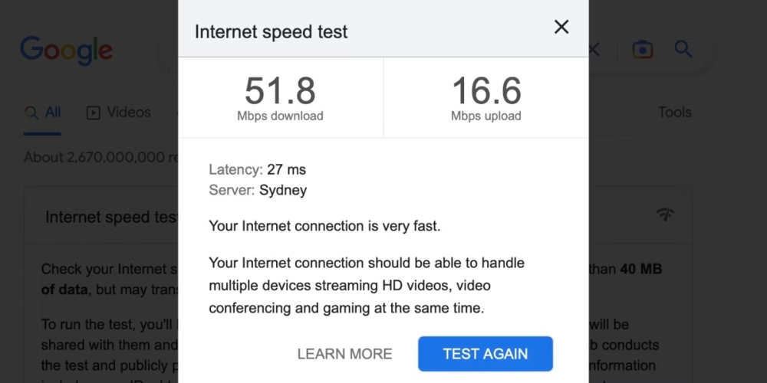Image resolution: width=767 pixels, height=383 pixels.
Task: Click the very fast connection message
Action: [x=324, y=227]
